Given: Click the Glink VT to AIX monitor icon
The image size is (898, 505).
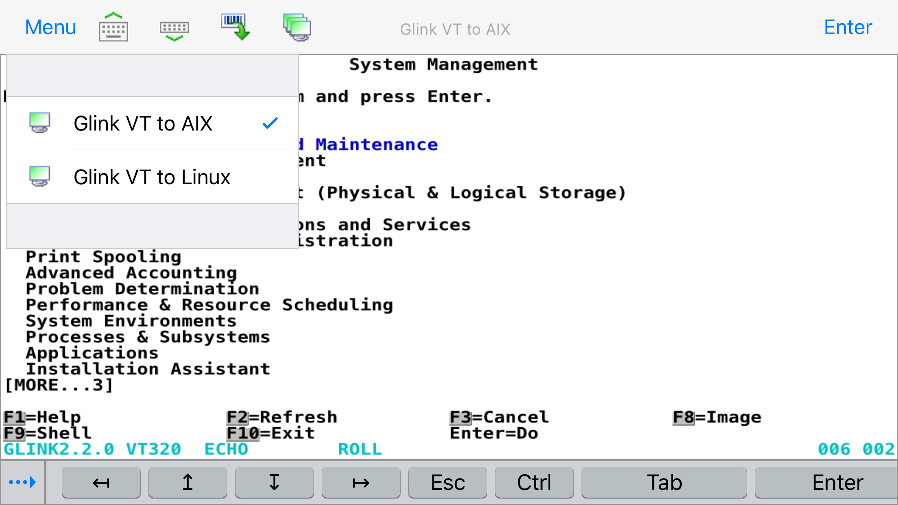Looking at the screenshot, I should point(39,123).
